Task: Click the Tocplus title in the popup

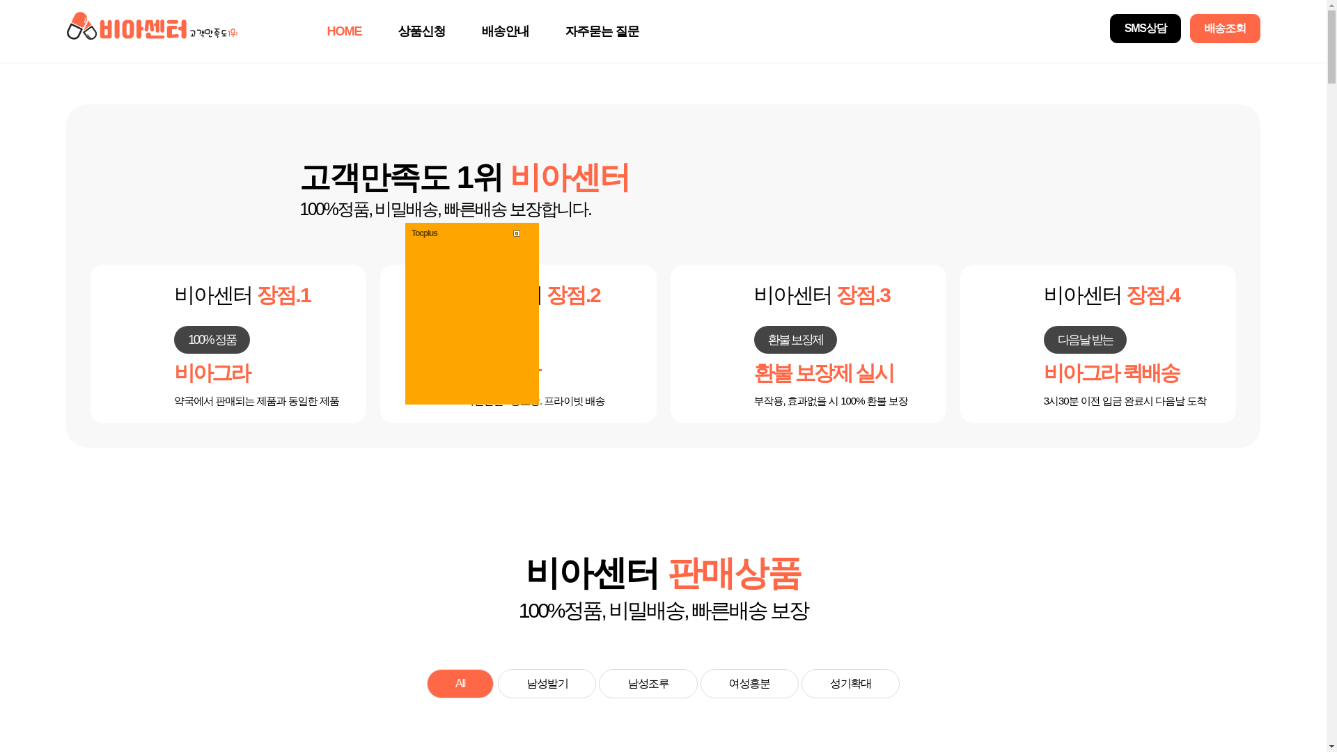Action: 424,233
